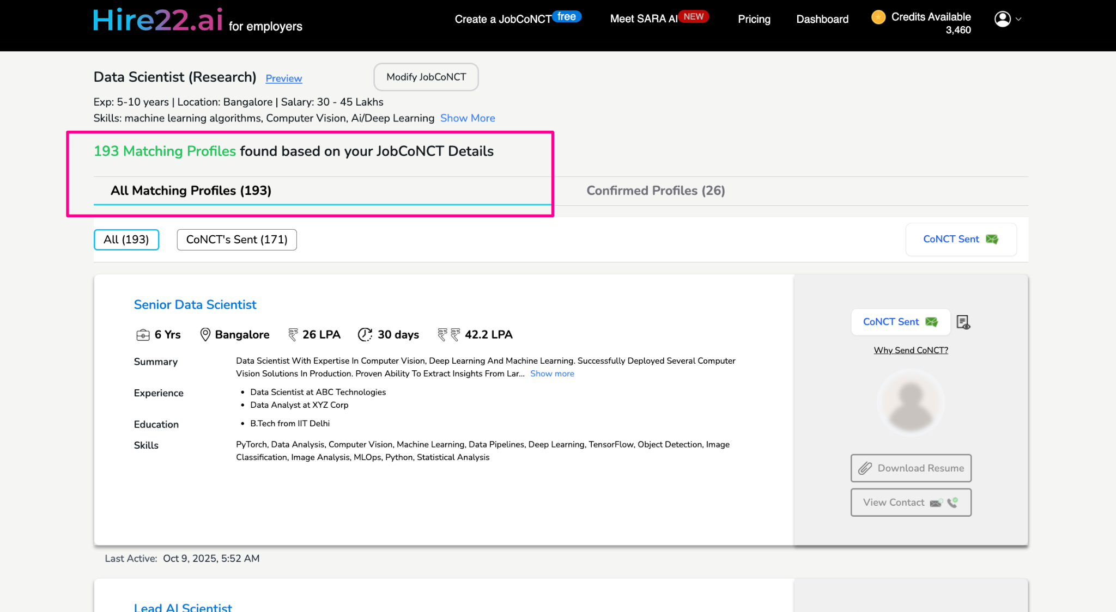Open the user account profile icon

click(1002, 19)
